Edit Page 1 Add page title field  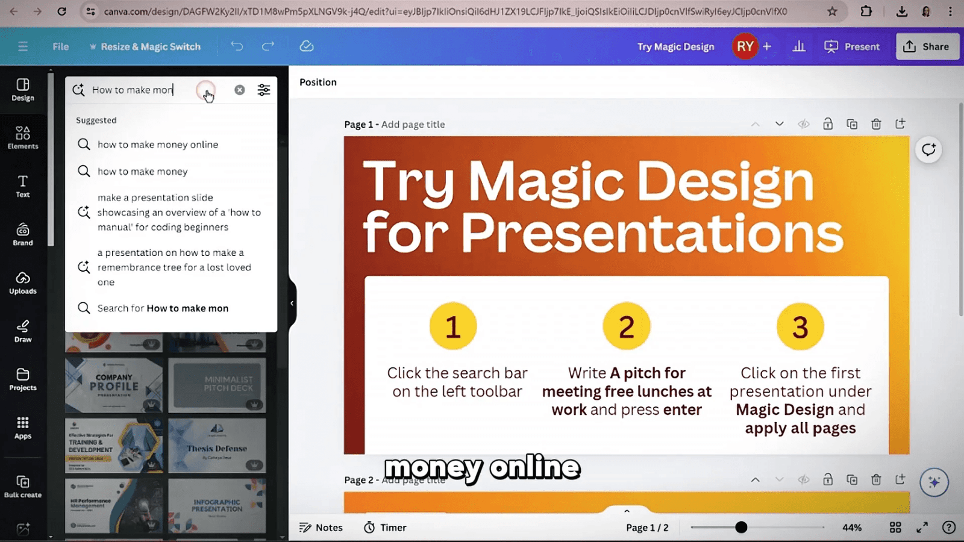click(413, 124)
